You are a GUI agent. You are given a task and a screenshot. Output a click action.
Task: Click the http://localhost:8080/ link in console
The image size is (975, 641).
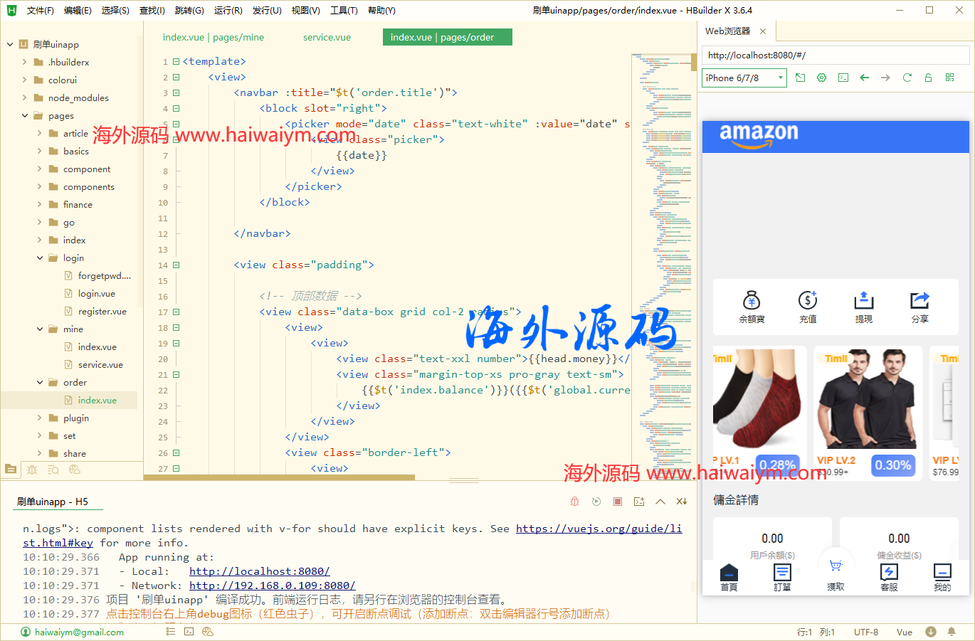pyautogui.click(x=259, y=571)
